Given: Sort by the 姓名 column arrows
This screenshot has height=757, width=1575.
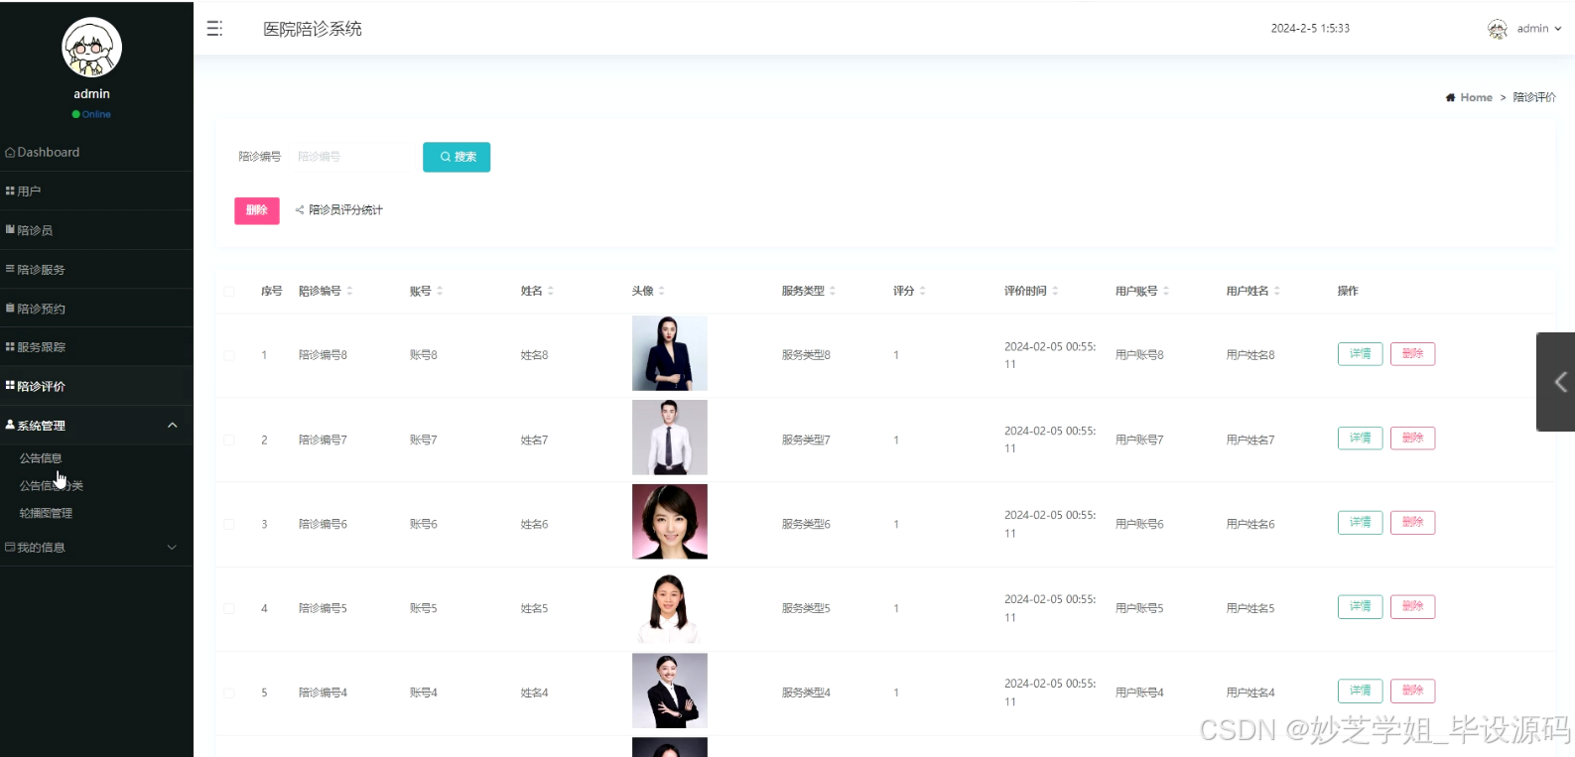Looking at the screenshot, I should 551,291.
